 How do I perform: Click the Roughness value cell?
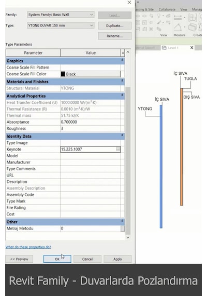click(x=91, y=128)
